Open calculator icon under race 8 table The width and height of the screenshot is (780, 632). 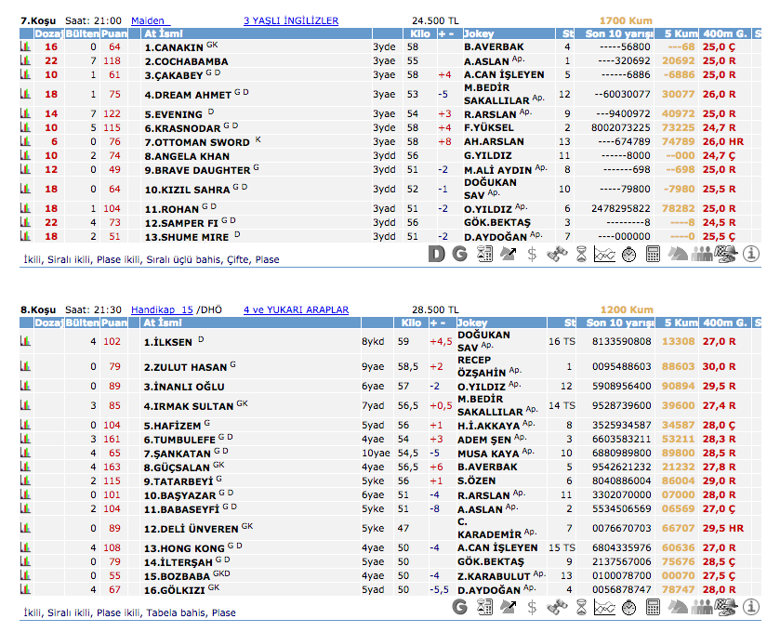coord(654,607)
